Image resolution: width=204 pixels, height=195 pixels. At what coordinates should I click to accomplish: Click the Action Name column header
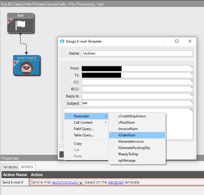(15, 175)
